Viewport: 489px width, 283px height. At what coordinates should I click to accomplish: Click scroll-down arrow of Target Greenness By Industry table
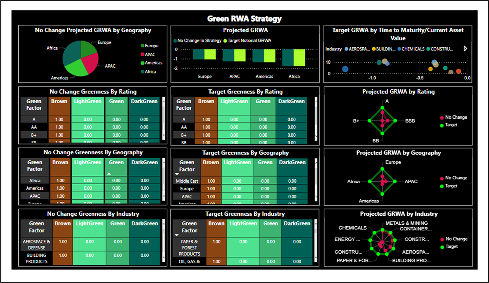click(x=316, y=257)
